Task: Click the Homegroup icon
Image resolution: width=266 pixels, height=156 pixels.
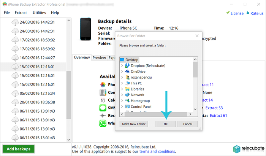Action: (127, 100)
